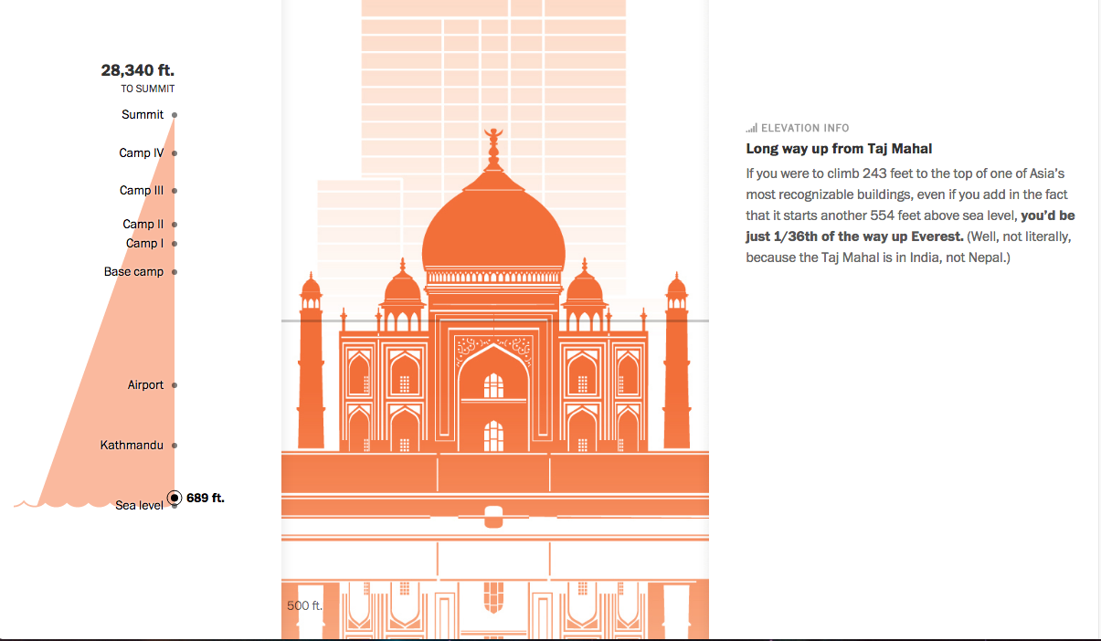Click the 'Long way up from Taj Mahal' heading

(839, 149)
